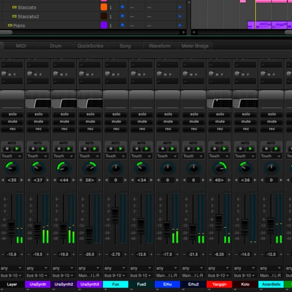Screen dimensions: 292x292
Task: Click the Fue volume value -2.70
Action: 116,255
